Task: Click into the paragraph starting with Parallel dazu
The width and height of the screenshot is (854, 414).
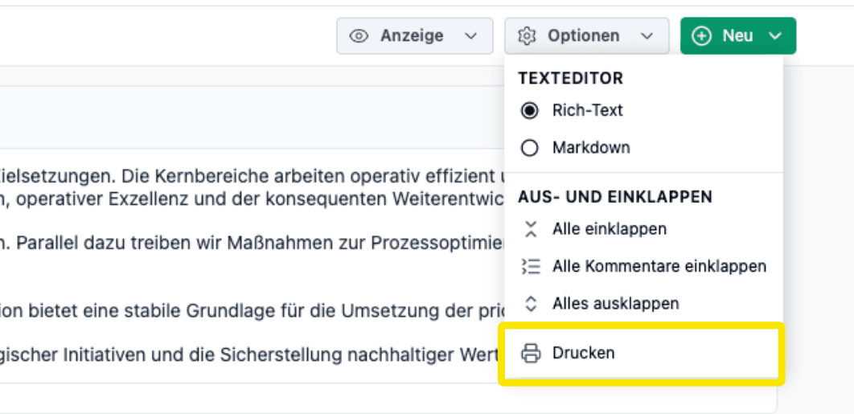Action: tap(241, 243)
